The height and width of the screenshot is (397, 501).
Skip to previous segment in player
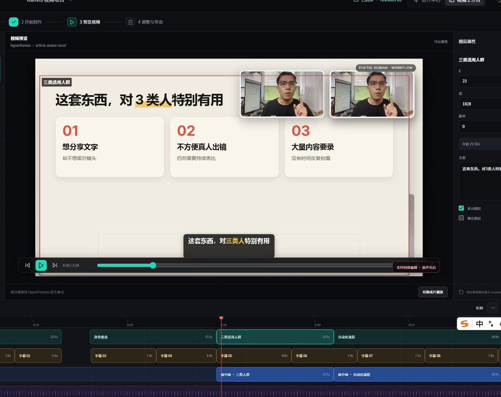tap(28, 265)
